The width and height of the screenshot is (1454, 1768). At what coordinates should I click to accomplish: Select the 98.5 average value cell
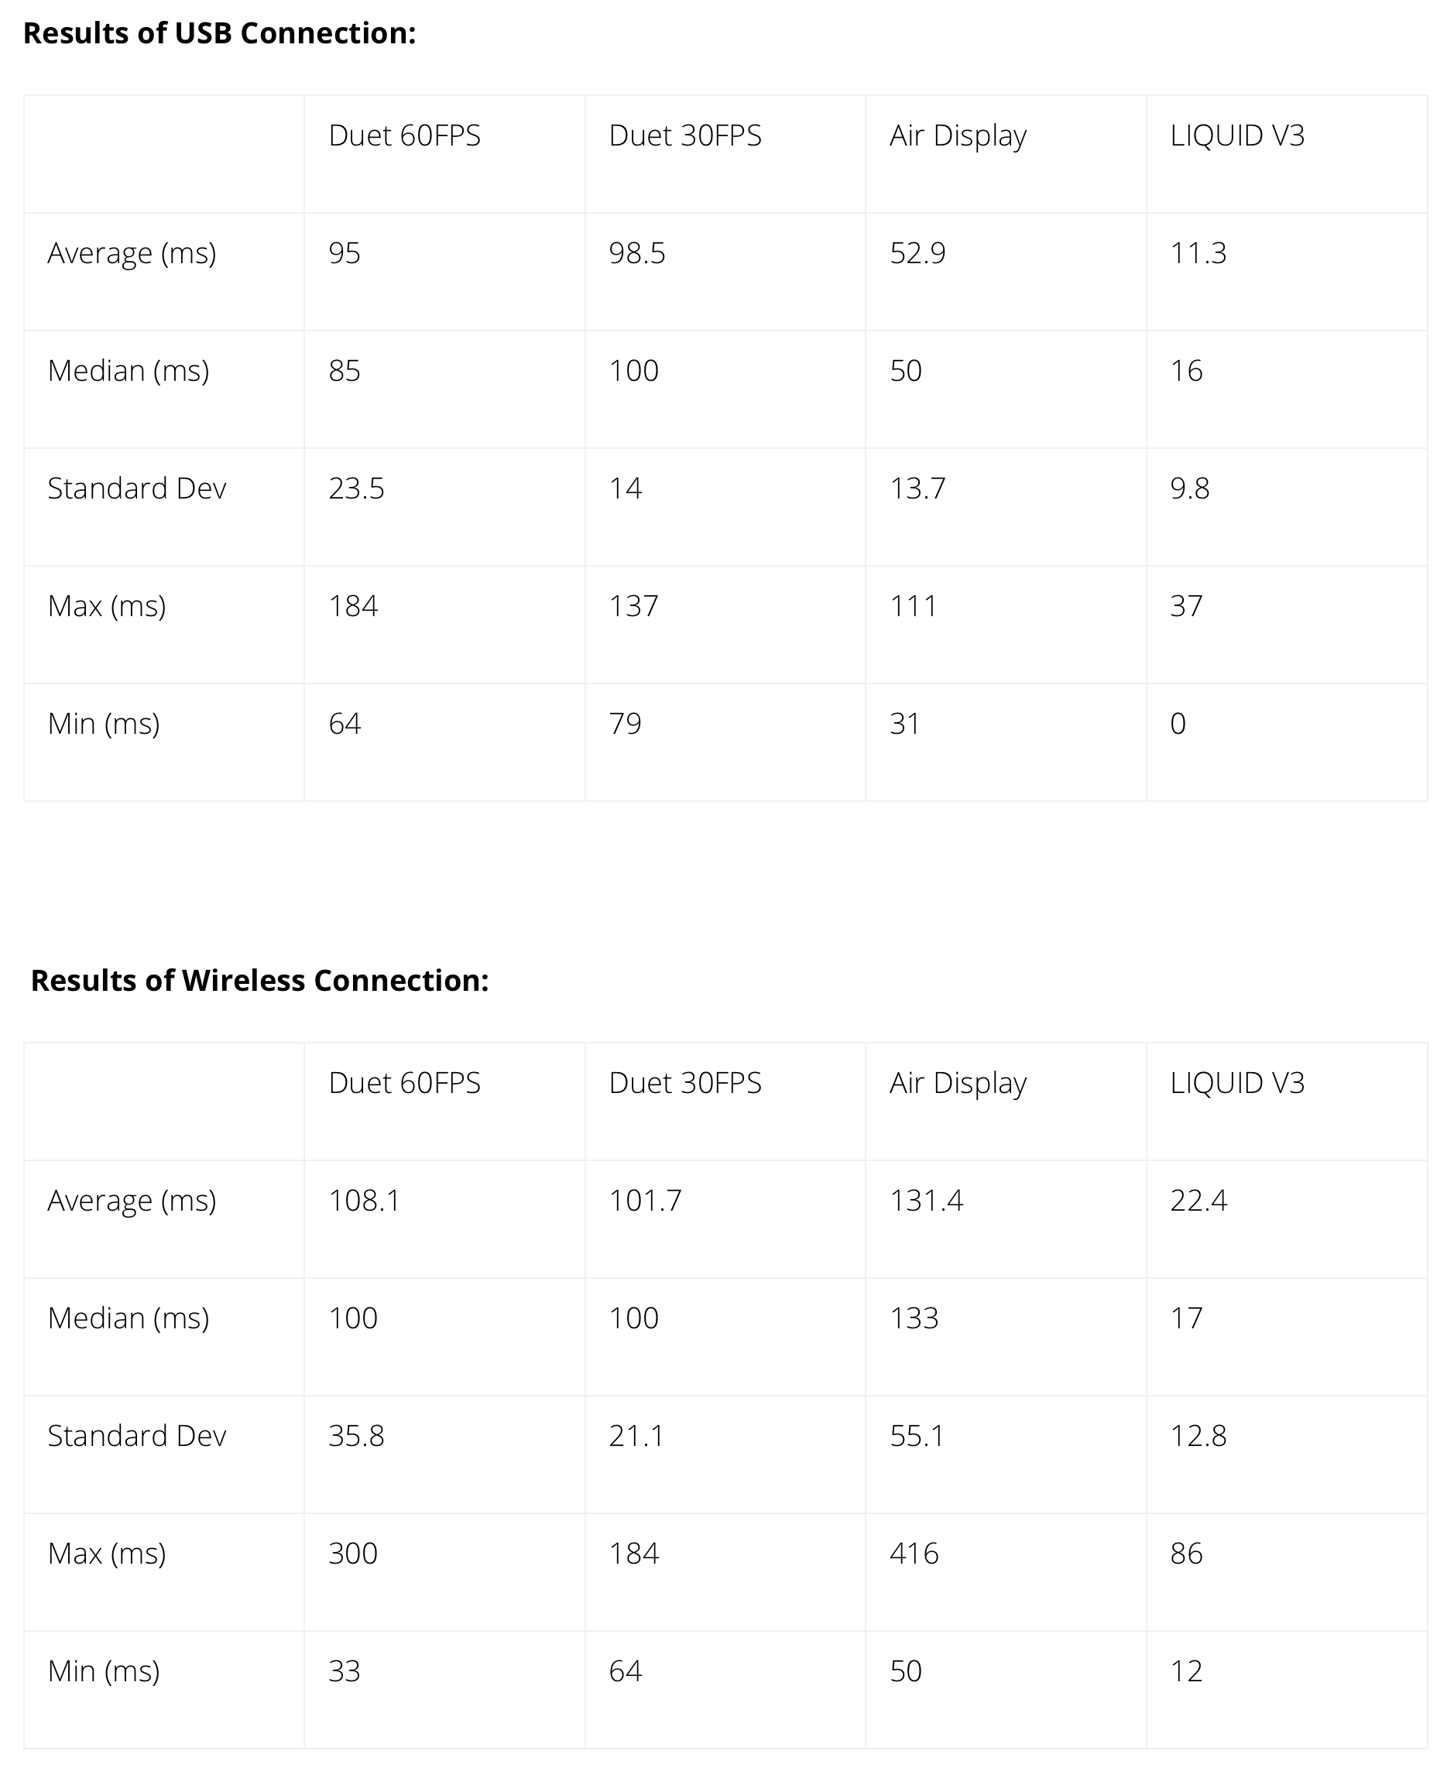coord(637,253)
